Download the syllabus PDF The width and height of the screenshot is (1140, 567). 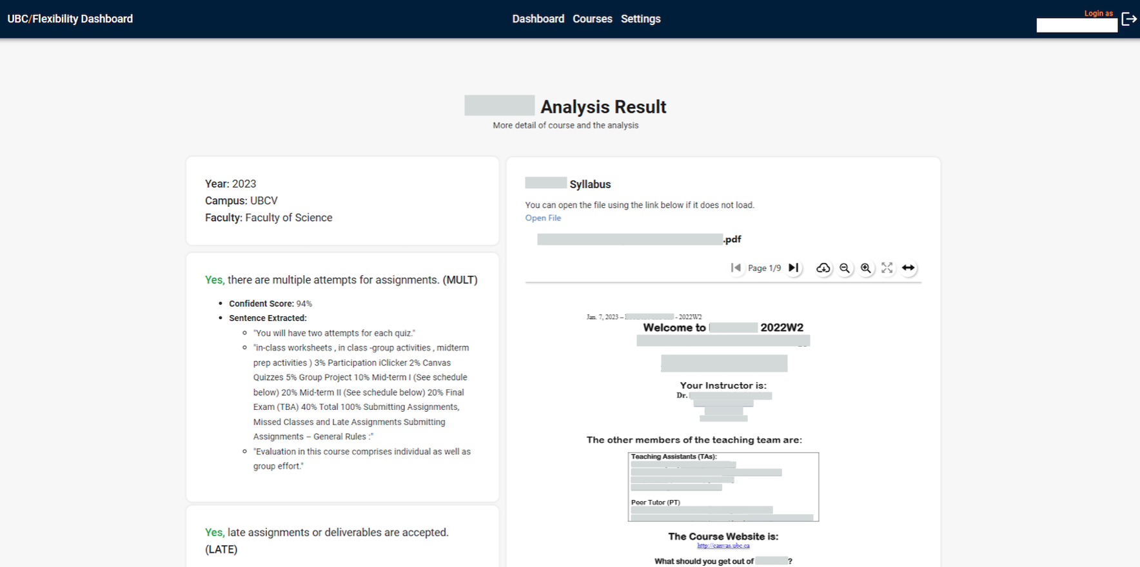click(823, 267)
